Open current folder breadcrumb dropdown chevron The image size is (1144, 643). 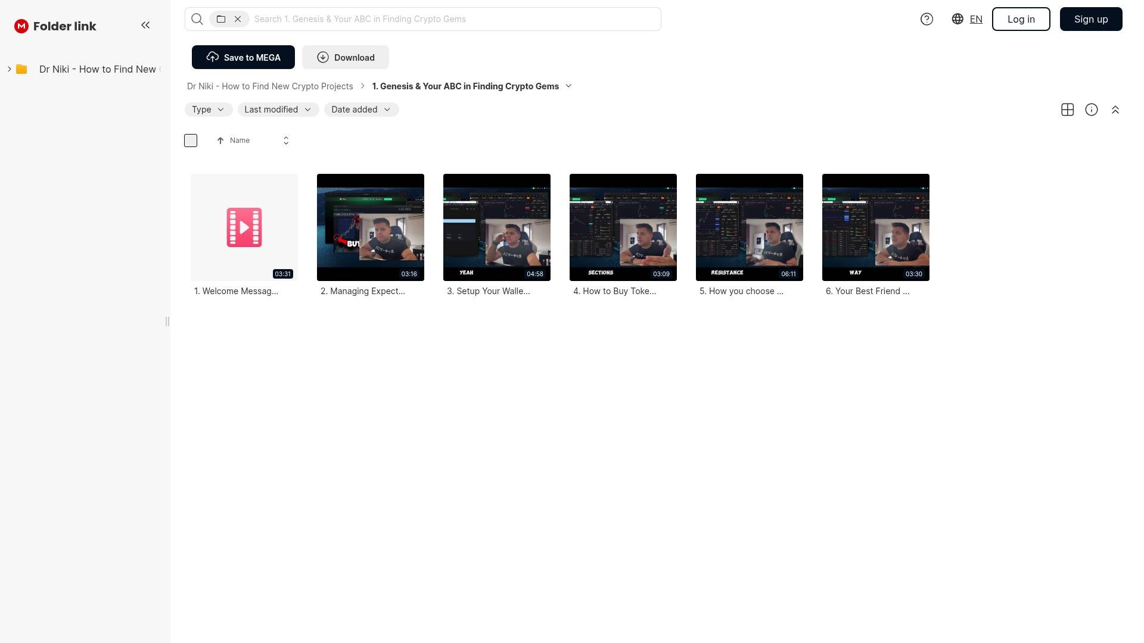(568, 86)
